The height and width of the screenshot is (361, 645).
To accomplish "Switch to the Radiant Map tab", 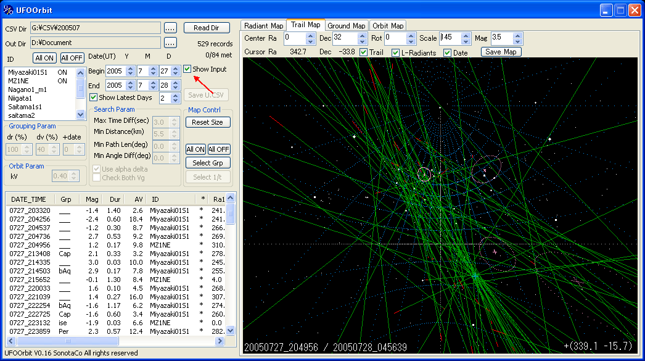I will click(x=264, y=26).
